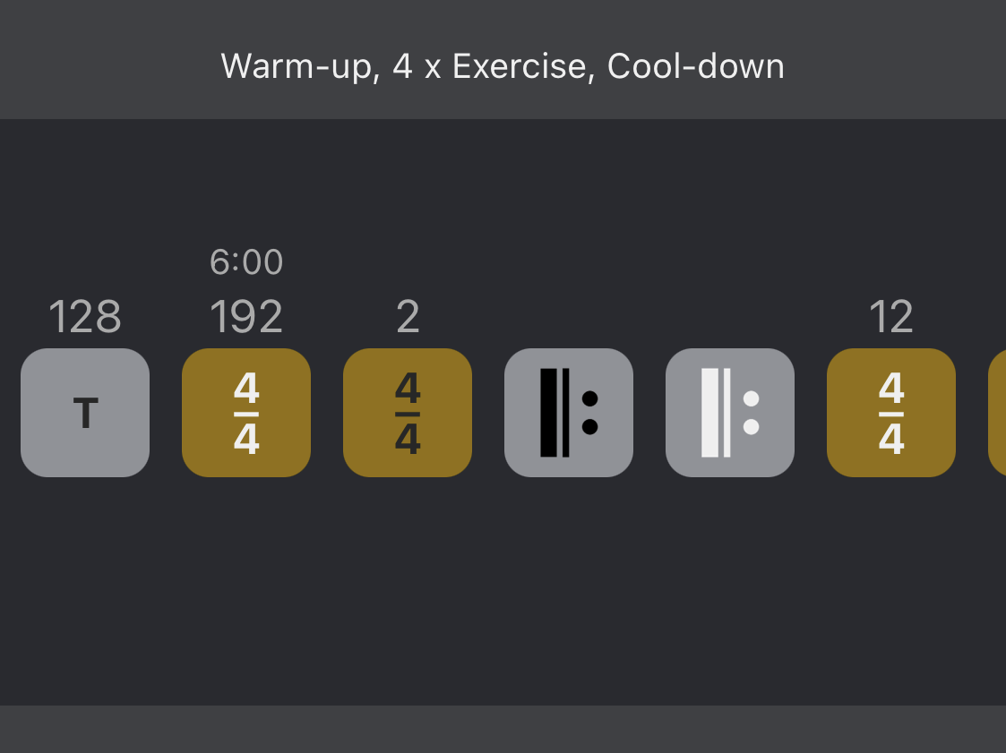Select the 4/4 tile under 12
Viewport: 1006px width, 753px height.
pyautogui.click(x=891, y=413)
